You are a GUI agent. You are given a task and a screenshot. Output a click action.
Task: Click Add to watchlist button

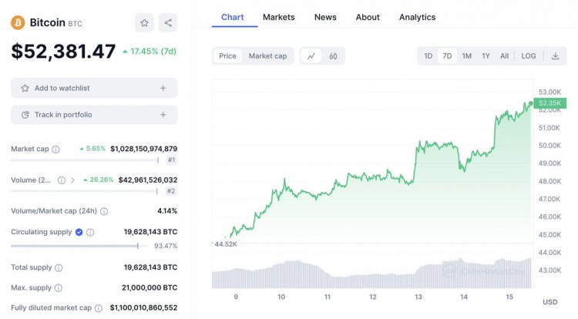pos(94,88)
